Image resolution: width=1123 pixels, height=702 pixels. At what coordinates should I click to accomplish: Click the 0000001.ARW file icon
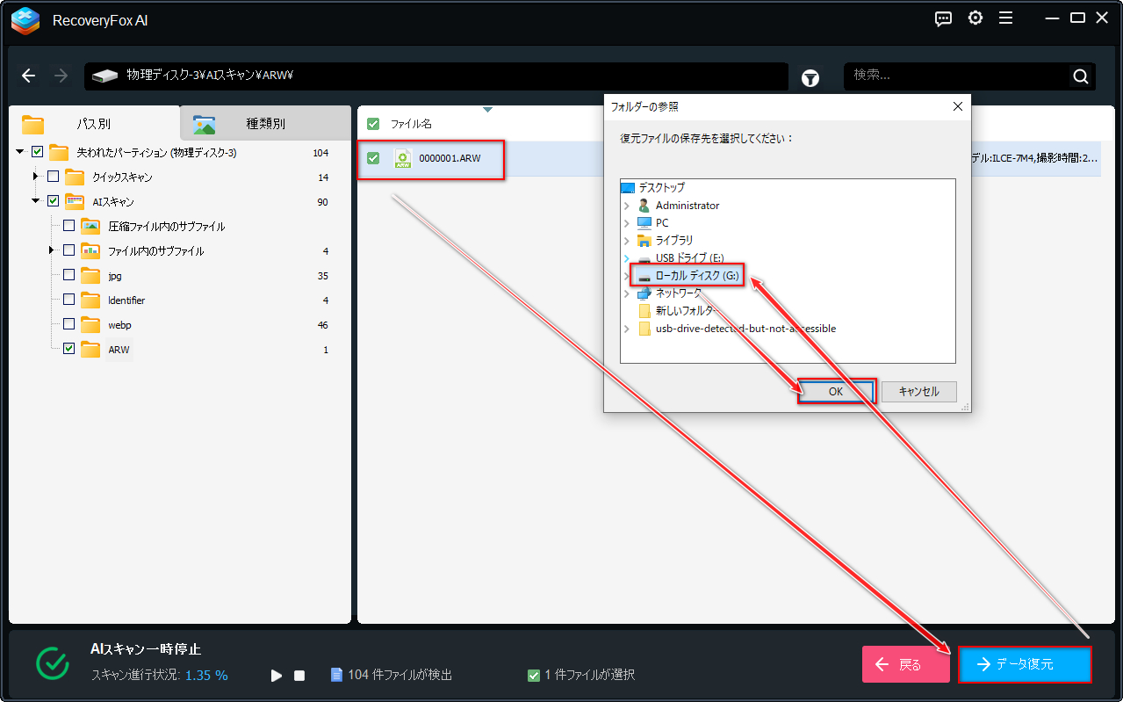402,159
